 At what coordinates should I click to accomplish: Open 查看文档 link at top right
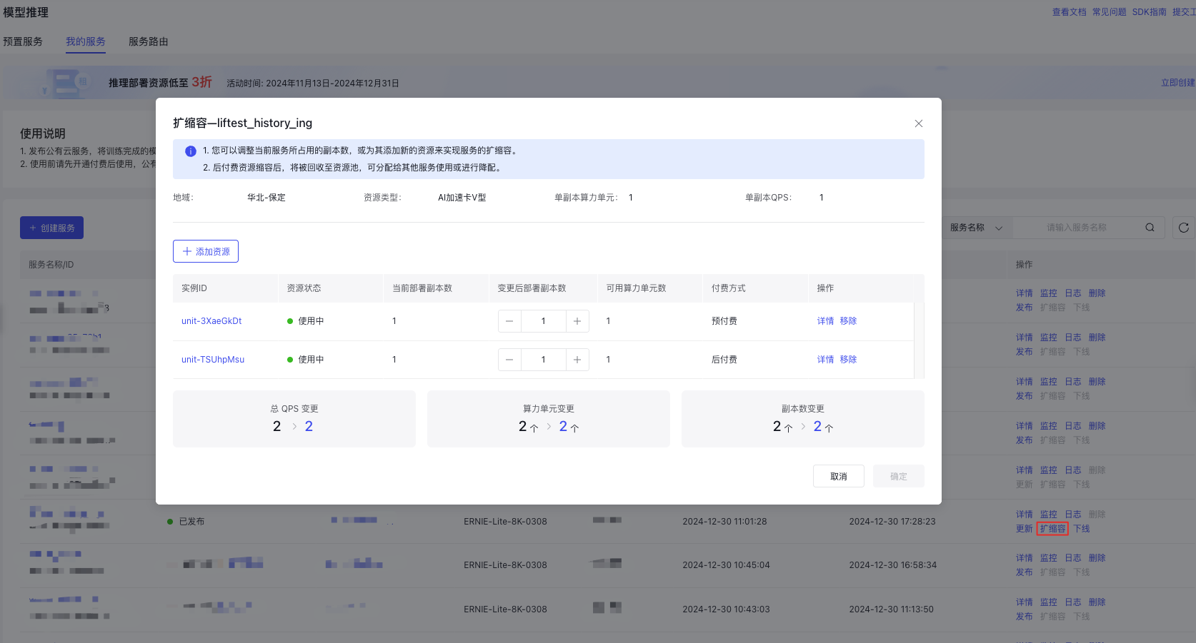pos(1069,12)
